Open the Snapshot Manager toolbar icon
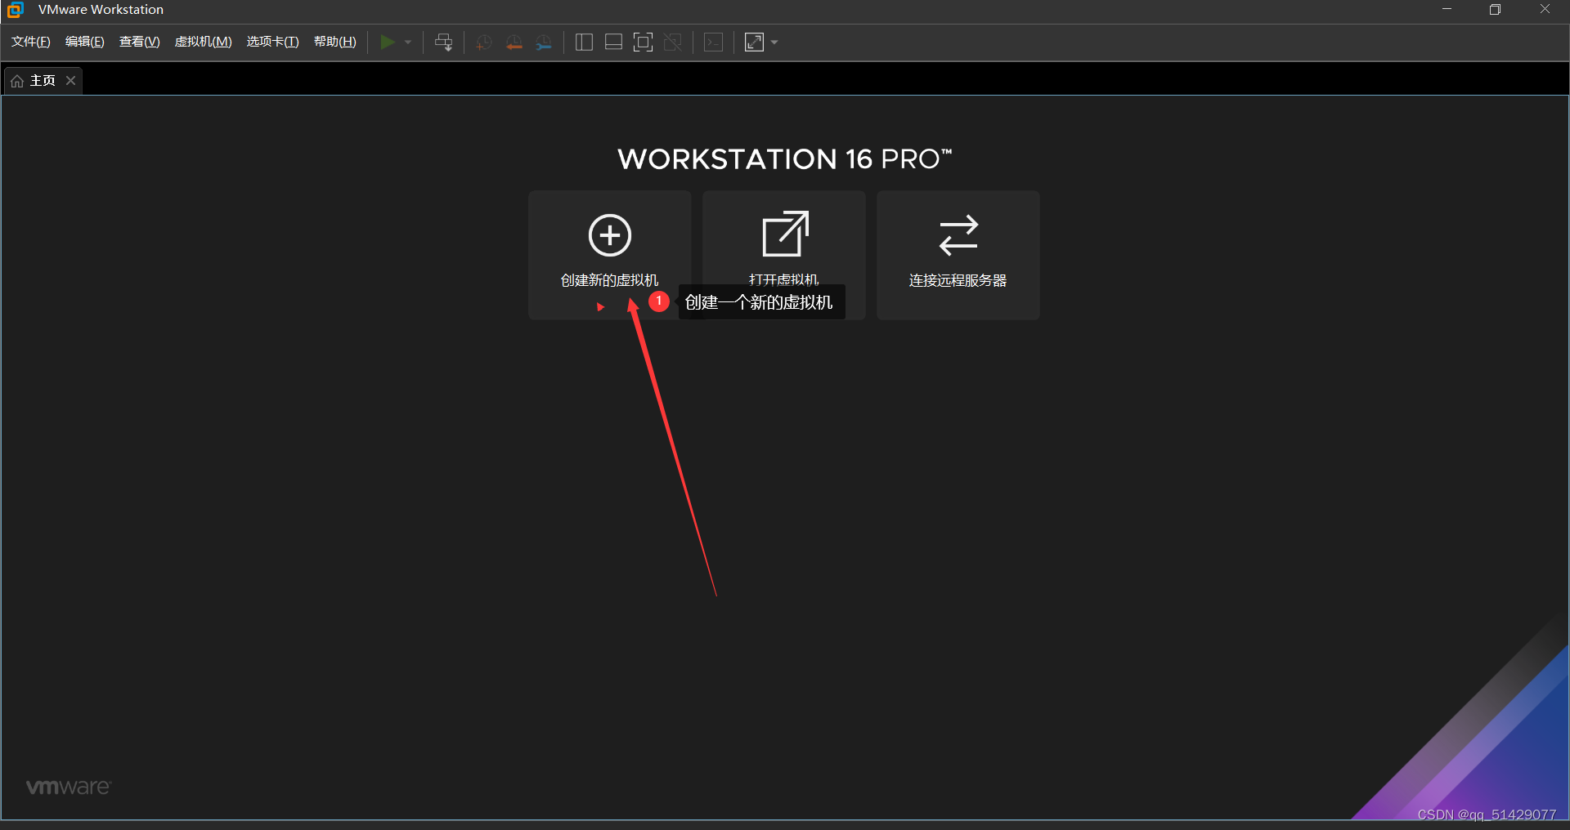The height and width of the screenshot is (830, 1570). point(544,42)
